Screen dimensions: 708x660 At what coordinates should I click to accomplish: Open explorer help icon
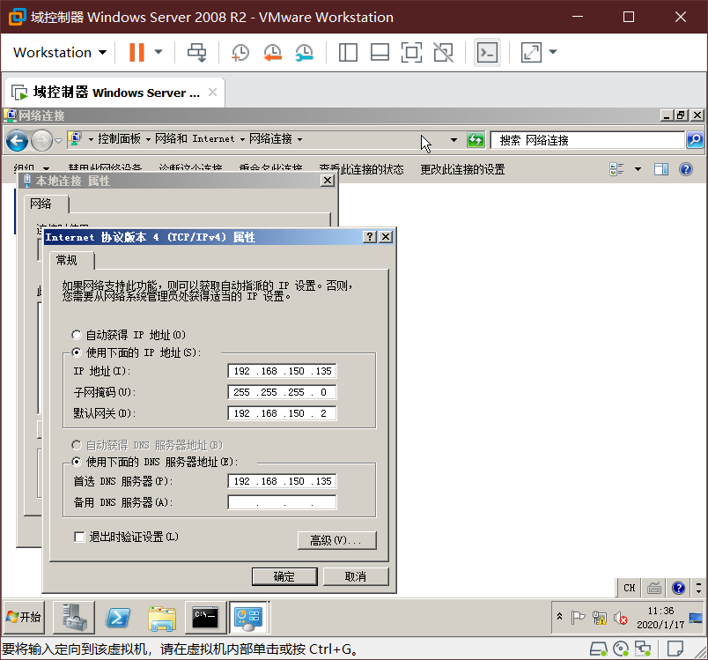tap(686, 169)
